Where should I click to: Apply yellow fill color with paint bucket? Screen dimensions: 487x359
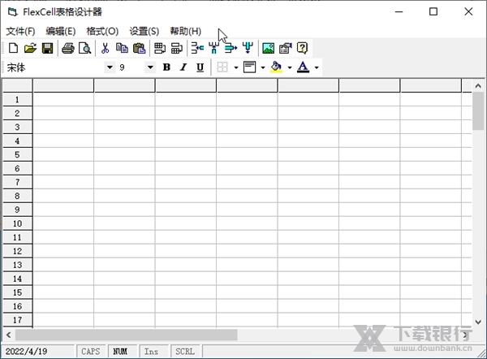tap(276, 67)
